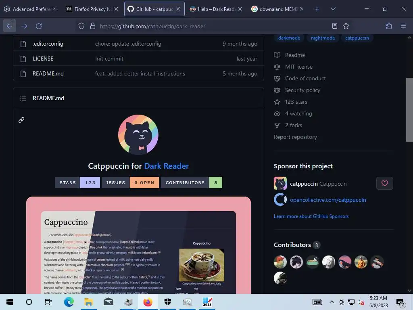Open the muted volume tray icon
Viewport: 413px width, 310px height.
click(x=361, y=302)
